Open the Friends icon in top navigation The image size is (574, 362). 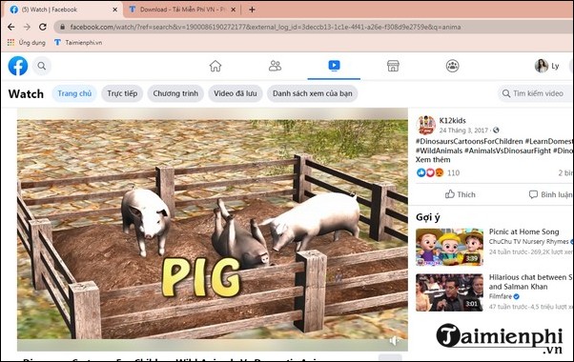click(x=275, y=66)
